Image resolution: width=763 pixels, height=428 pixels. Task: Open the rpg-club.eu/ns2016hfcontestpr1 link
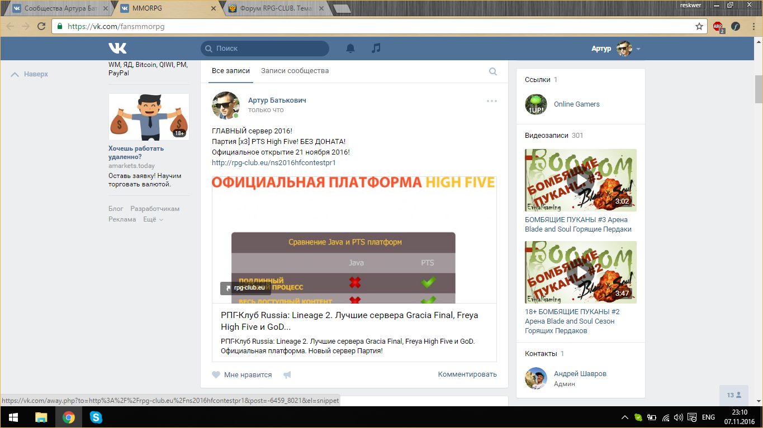[273, 163]
